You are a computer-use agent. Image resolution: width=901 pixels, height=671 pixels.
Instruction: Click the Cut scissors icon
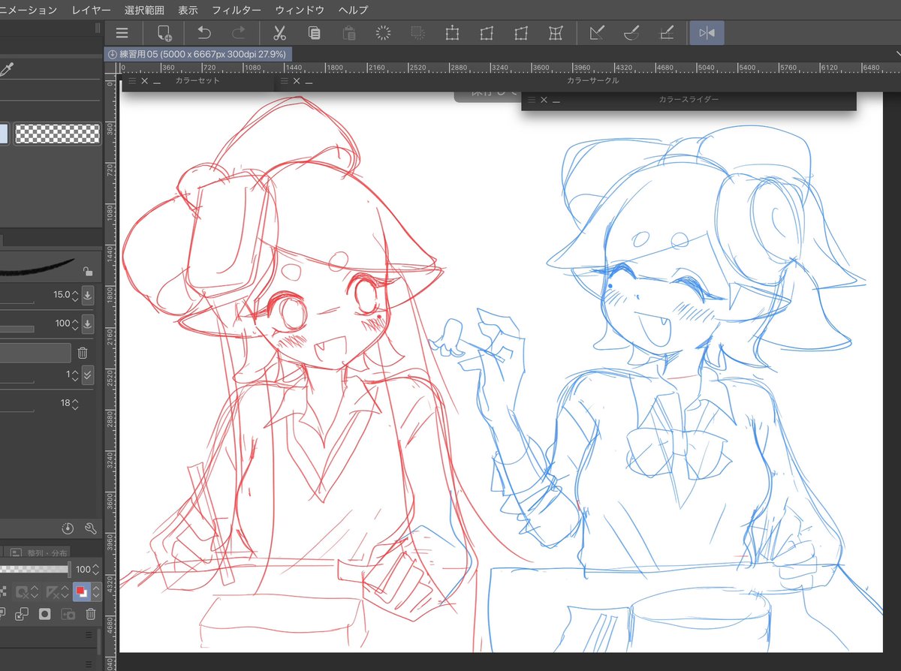click(280, 32)
